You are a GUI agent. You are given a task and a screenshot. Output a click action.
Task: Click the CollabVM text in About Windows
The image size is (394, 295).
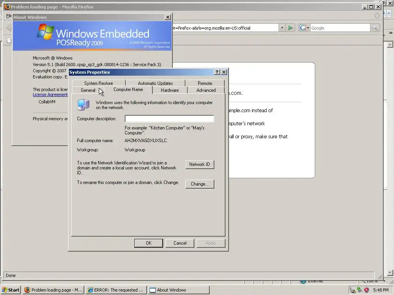pos(47,101)
